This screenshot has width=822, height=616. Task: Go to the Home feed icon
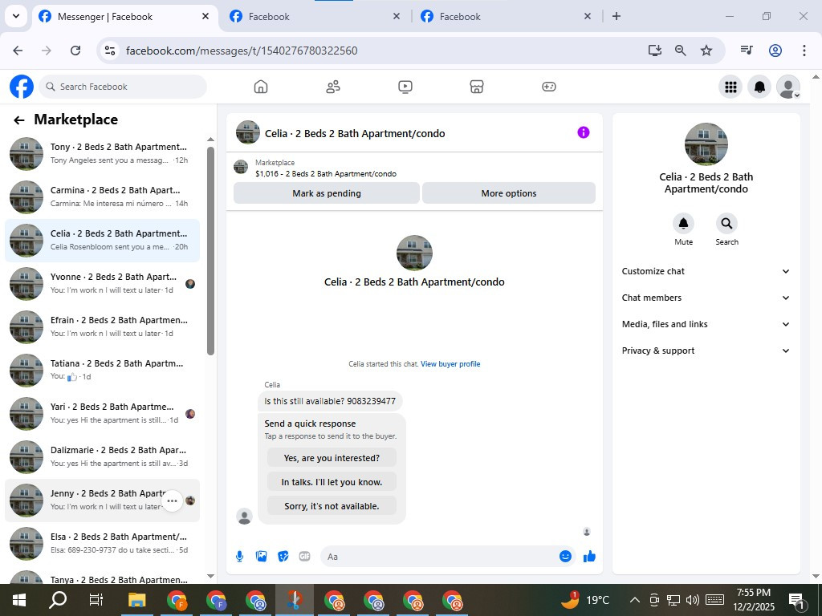click(261, 87)
